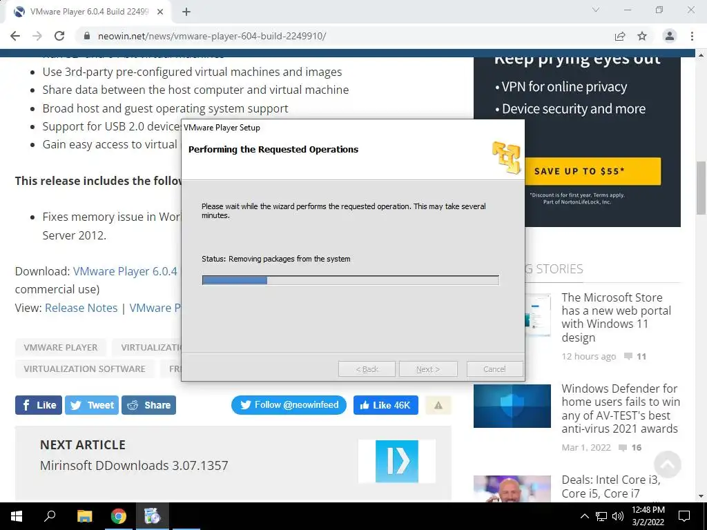Open the taskbar clock 12:48 PM
Image resolution: width=707 pixels, height=530 pixels.
tap(648, 516)
